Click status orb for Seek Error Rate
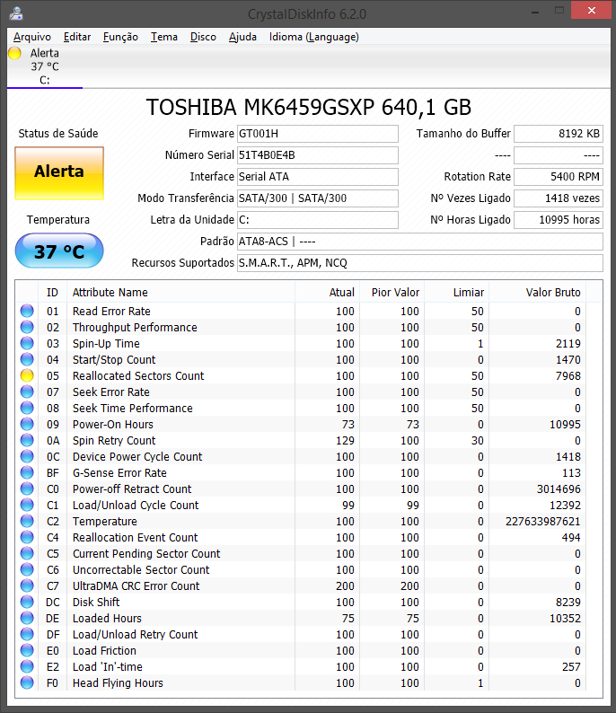 [27, 392]
